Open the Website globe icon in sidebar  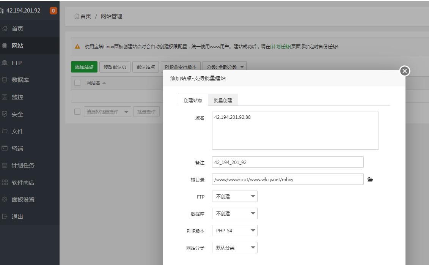click(x=5, y=46)
